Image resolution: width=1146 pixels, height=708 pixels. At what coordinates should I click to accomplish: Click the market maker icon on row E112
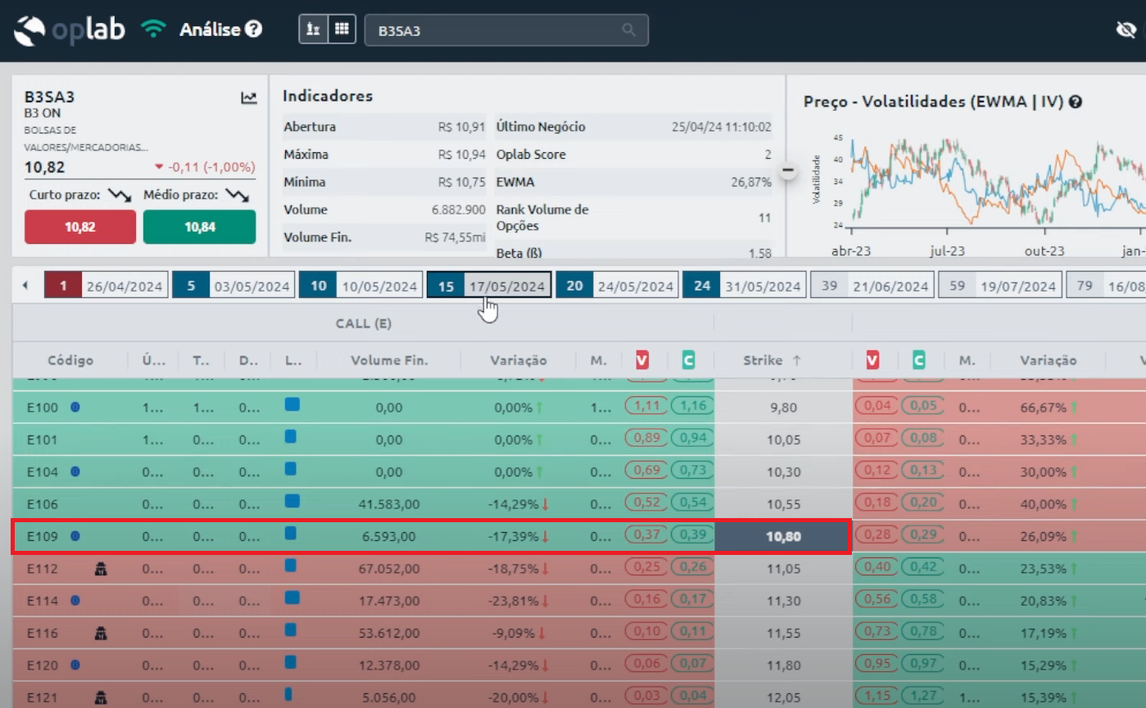pos(101,569)
